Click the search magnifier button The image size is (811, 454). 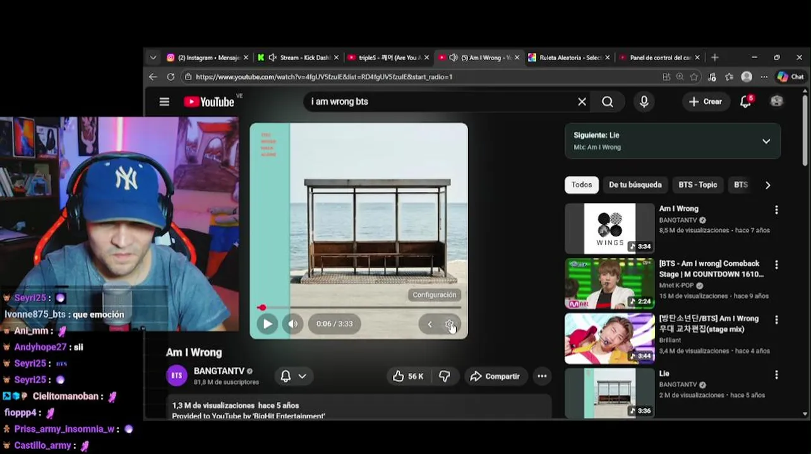click(x=607, y=102)
